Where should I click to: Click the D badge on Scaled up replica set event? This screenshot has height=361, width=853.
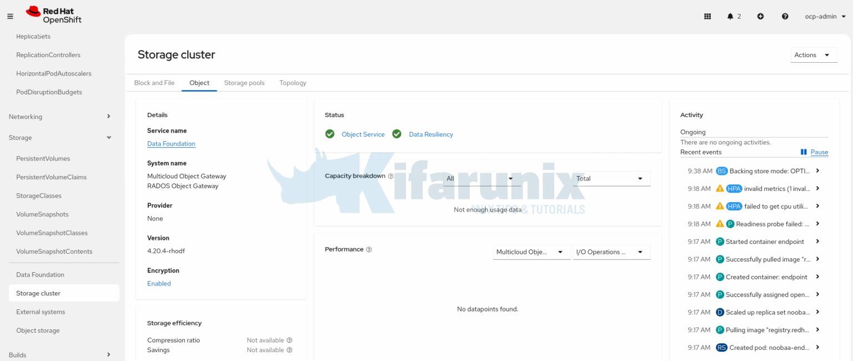pos(720,312)
